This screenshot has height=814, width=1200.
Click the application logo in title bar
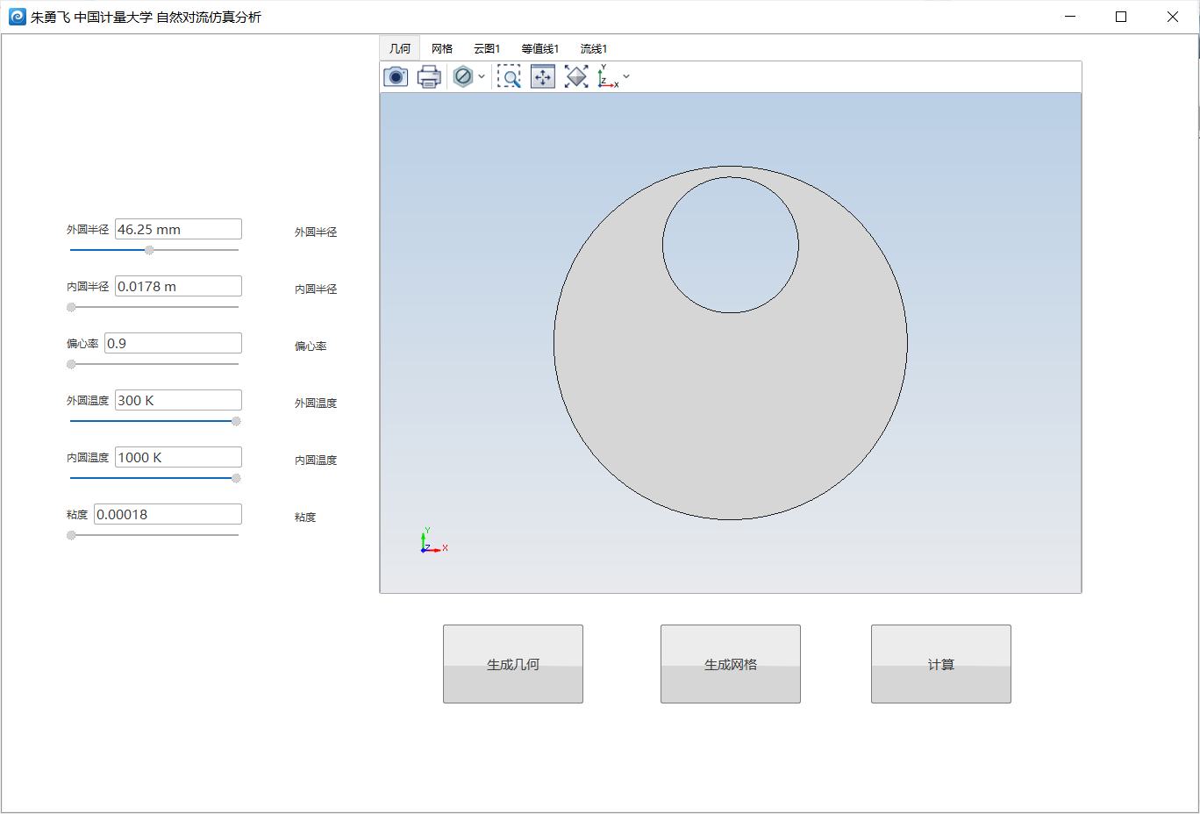pos(18,17)
